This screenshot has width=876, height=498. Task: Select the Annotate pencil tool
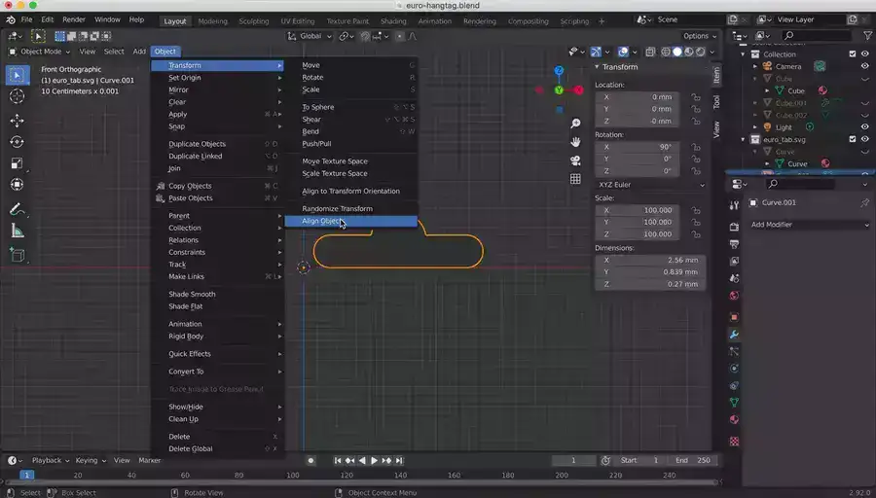(x=17, y=210)
